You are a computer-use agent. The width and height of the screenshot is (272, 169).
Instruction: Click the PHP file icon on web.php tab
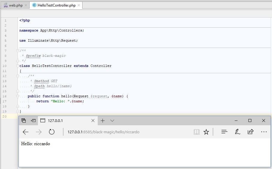pyautogui.click(x=6, y=5)
